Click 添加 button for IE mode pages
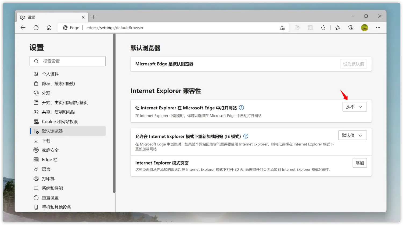Viewport: 403px width, 225px height. point(360,163)
